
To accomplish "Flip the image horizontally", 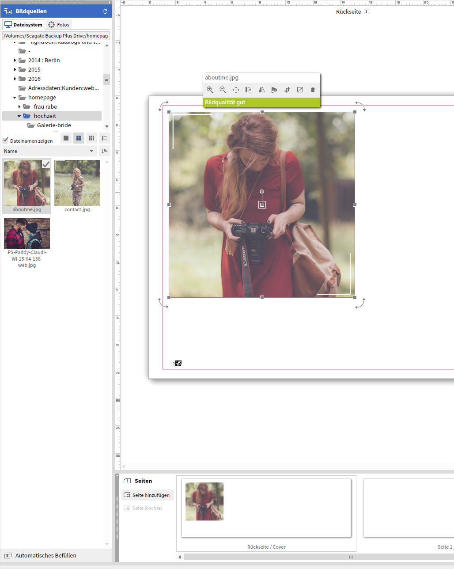I will pos(261,90).
